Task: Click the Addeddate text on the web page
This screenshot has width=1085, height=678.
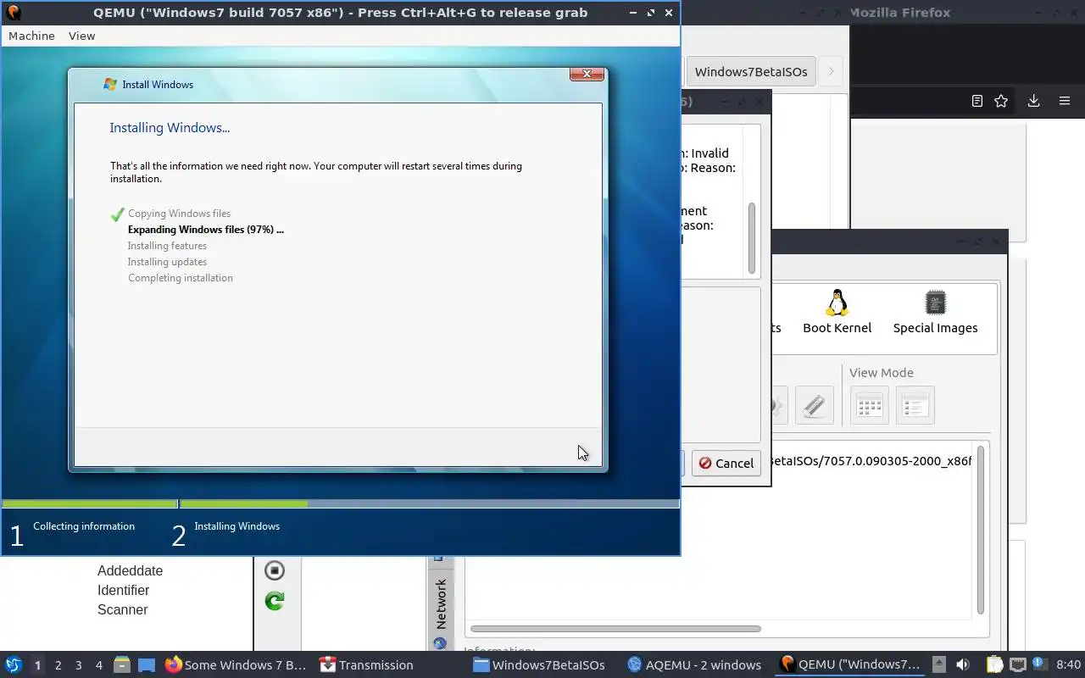Action: pyautogui.click(x=130, y=571)
